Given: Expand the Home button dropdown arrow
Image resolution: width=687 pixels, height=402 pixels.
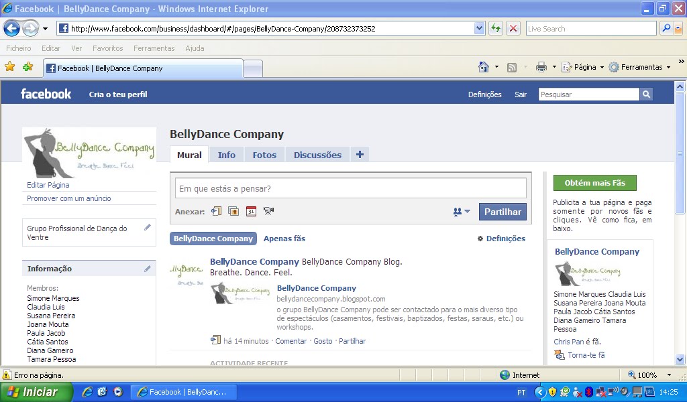Looking at the screenshot, I should click(496, 67).
